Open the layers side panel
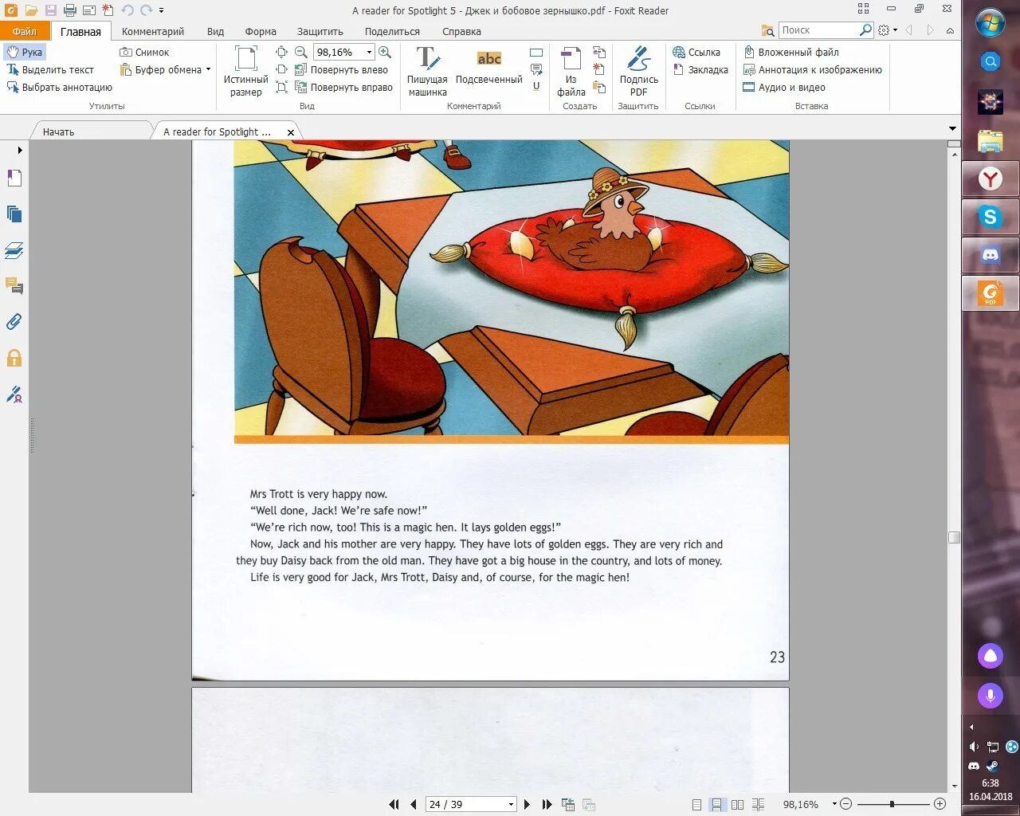Viewport: 1020px width, 816px height. click(x=14, y=250)
